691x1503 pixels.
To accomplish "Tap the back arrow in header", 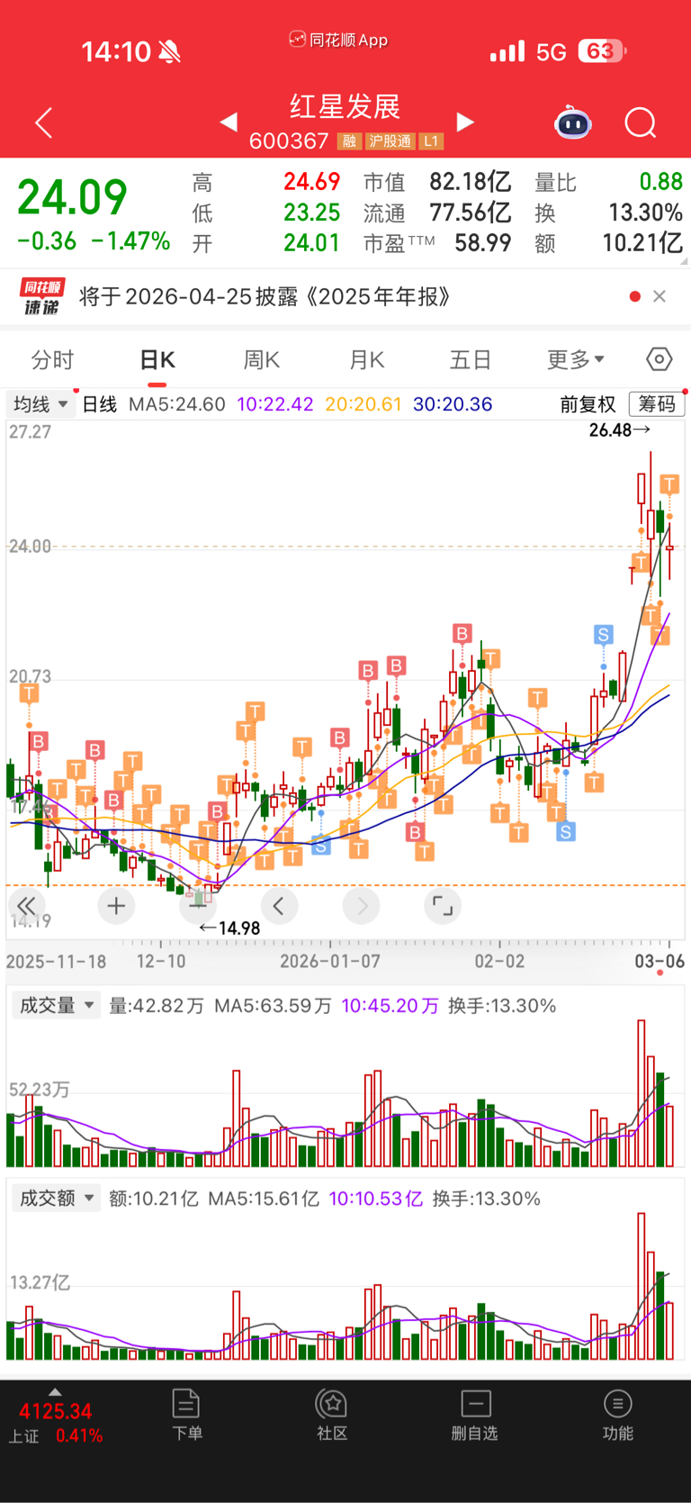I will tap(43, 122).
